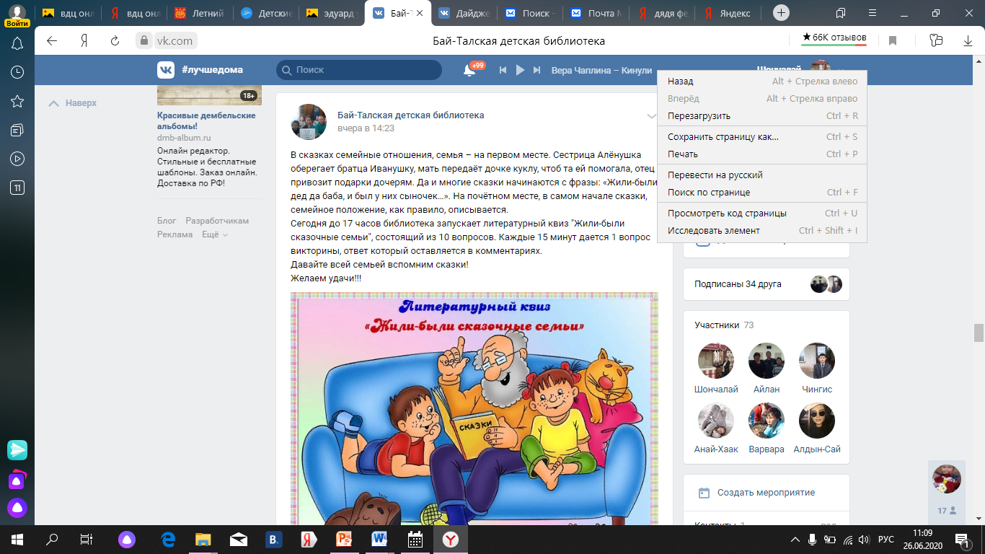
Task: Skip to the next track in VK player
Action: pos(536,70)
